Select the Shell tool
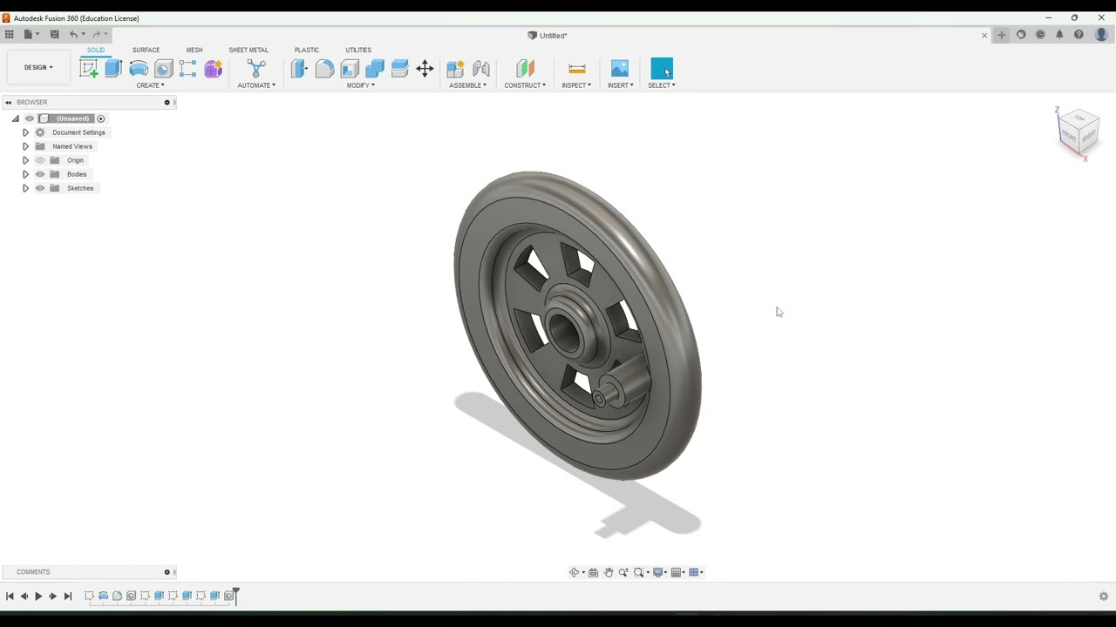This screenshot has width=1116, height=627. pyautogui.click(x=350, y=69)
